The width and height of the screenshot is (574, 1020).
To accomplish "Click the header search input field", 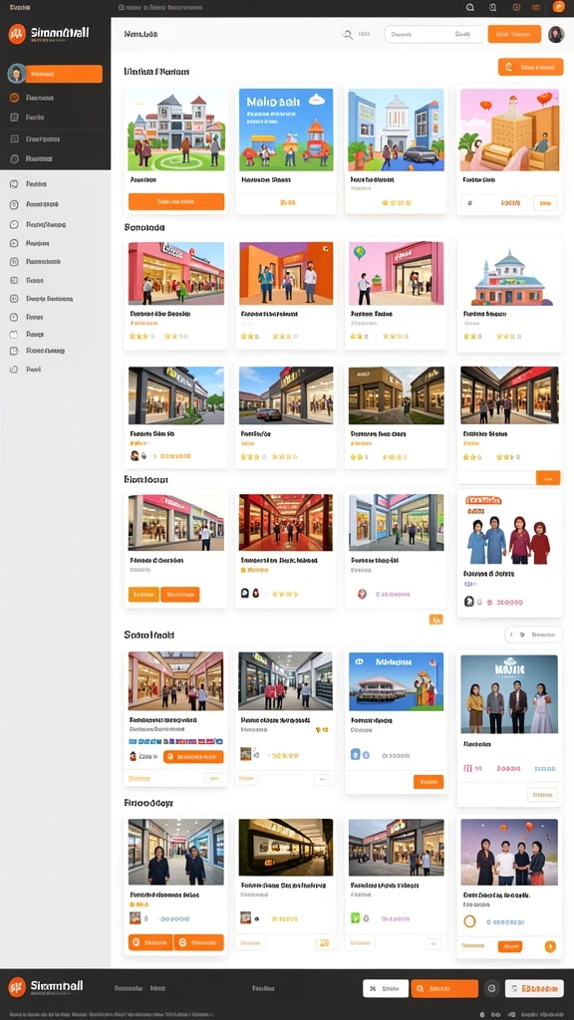I will 433,34.
